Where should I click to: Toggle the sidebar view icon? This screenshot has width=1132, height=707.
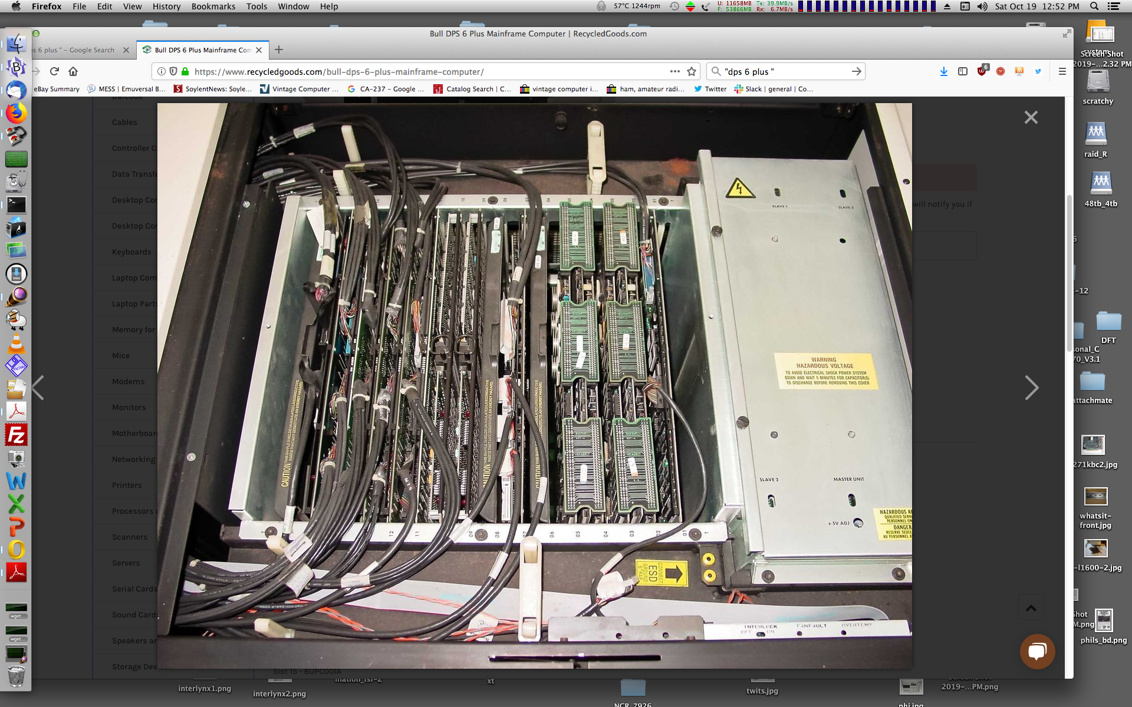(963, 71)
